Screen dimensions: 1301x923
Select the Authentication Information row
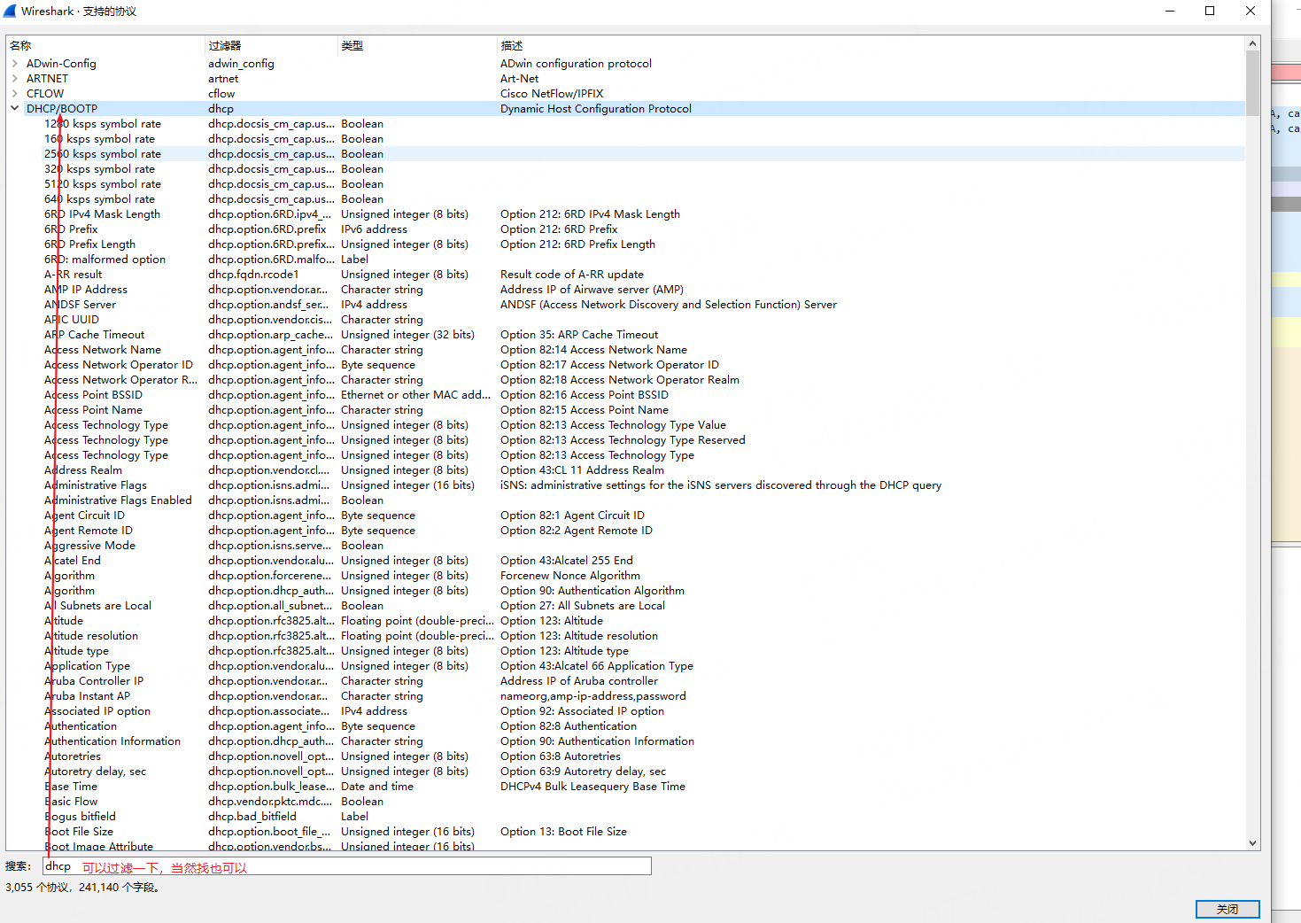[x=625, y=741]
